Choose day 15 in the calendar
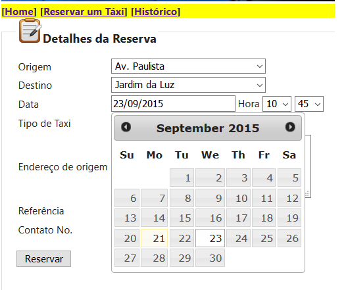Image resolution: width=346 pixels, height=290 pixels. [x=182, y=218]
